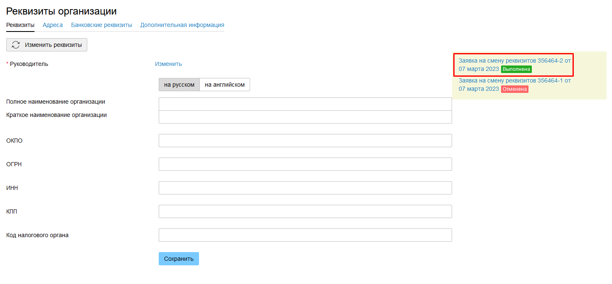Activate the Код налогового органа field
Viewport: 612px width, 284px height.
pos(305,235)
